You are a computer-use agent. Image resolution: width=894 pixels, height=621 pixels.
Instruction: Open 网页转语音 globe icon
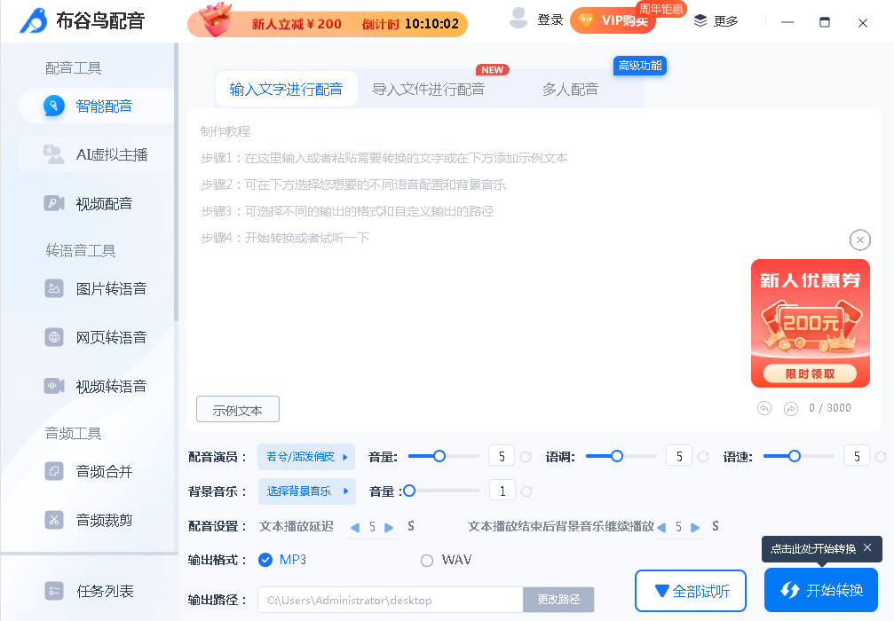[54, 337]
